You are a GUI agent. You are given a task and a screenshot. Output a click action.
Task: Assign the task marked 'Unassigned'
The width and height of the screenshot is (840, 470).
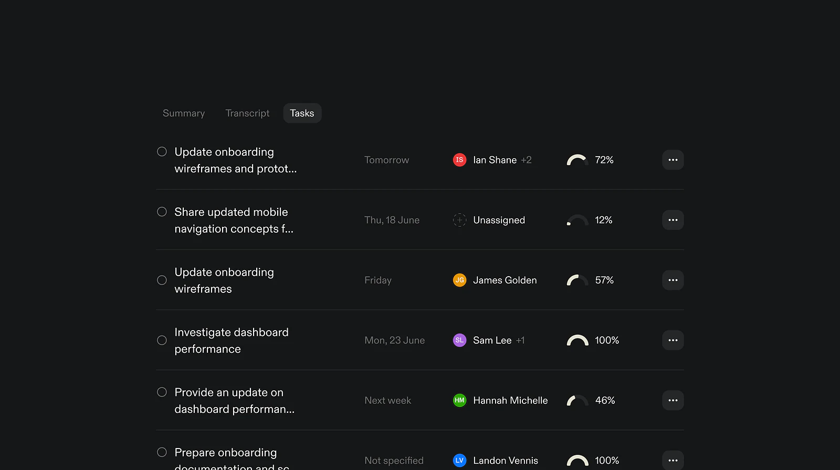coord(499,220)
